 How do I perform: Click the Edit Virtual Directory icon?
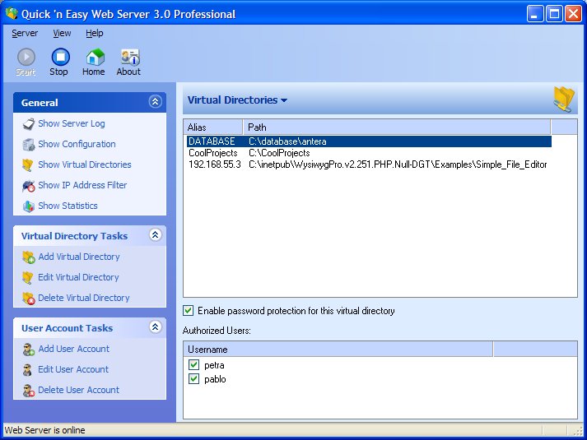pos(28,277)
